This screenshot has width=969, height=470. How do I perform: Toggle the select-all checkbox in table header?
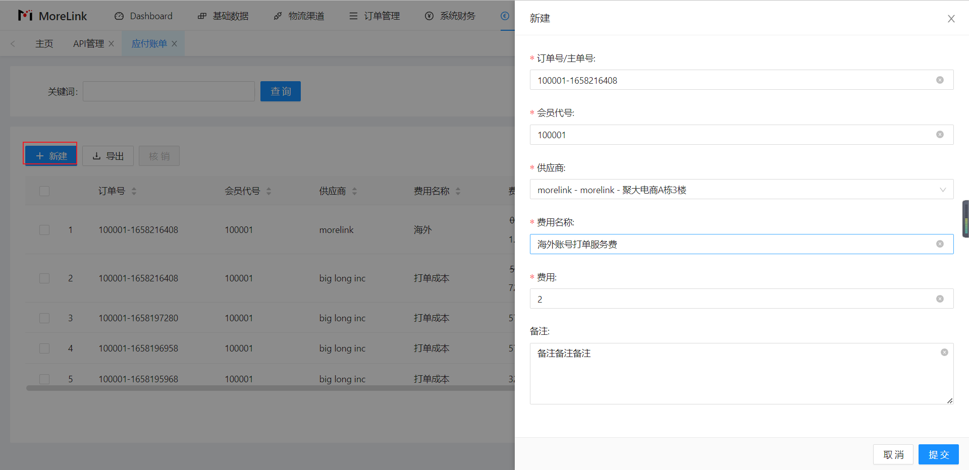pyautogui.click(x=44, y=191)
